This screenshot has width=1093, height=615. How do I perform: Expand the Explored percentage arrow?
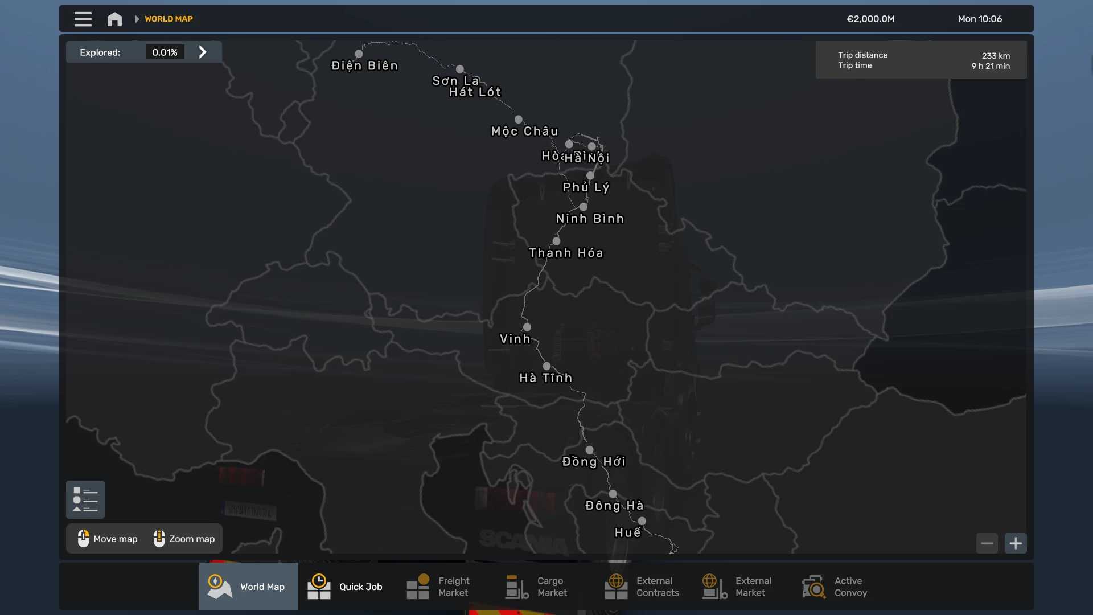(203, 52)
